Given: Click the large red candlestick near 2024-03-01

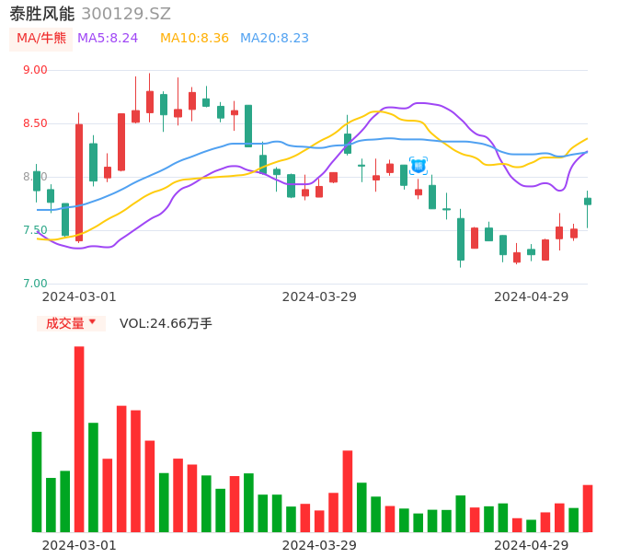Looking at the screenshot, I should pos(79,182).
